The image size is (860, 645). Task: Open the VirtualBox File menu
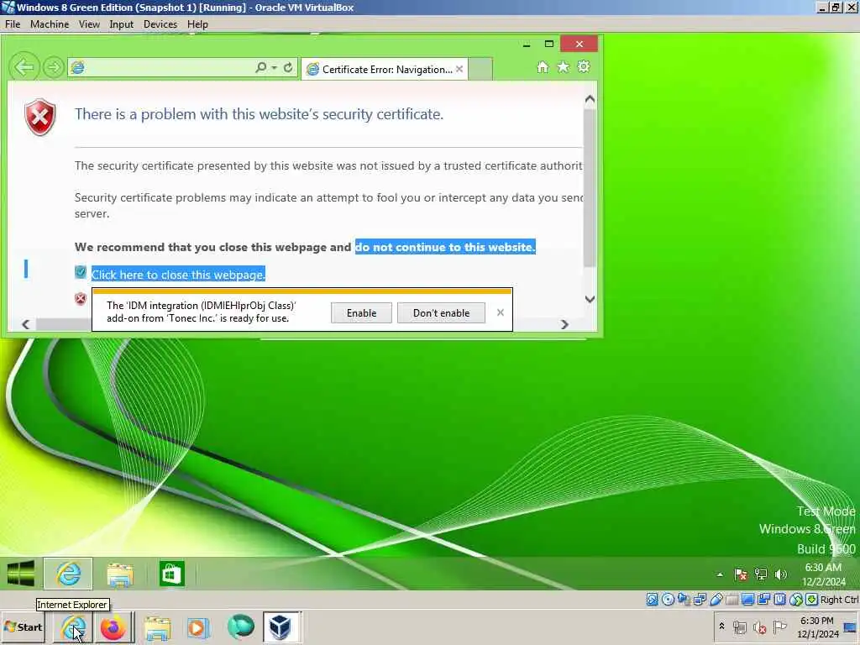click(x=13, y=24)
